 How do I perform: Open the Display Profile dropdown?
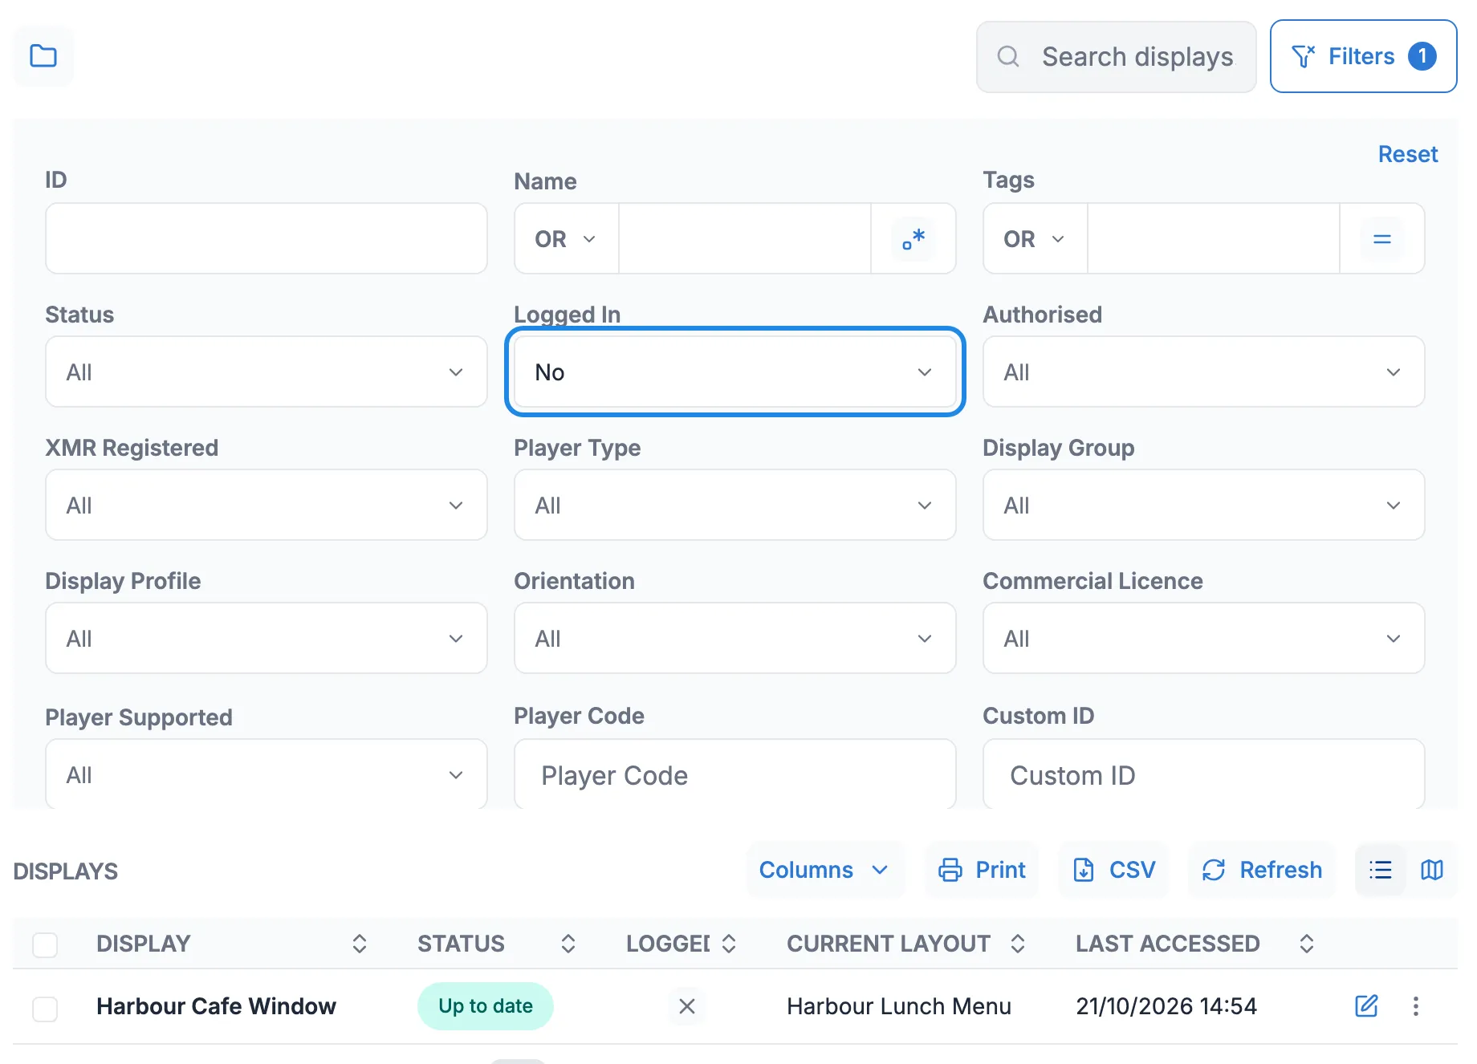tap(267, 639)
